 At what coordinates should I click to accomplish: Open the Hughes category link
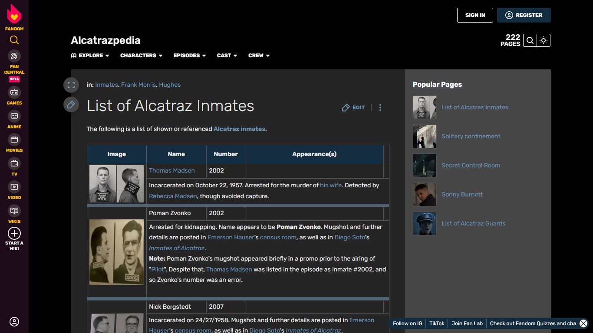point(170,85)
